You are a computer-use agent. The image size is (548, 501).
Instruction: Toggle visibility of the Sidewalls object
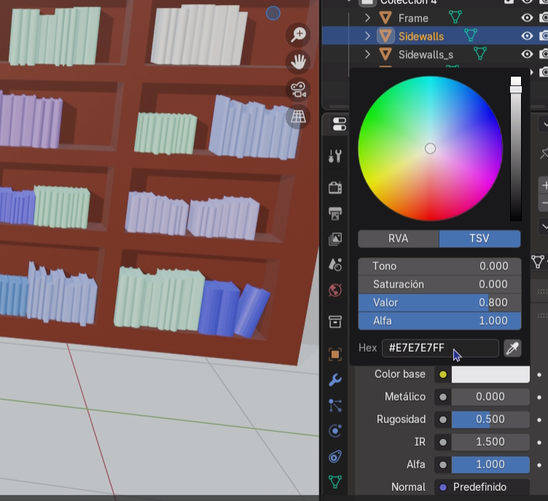point(527,36)
